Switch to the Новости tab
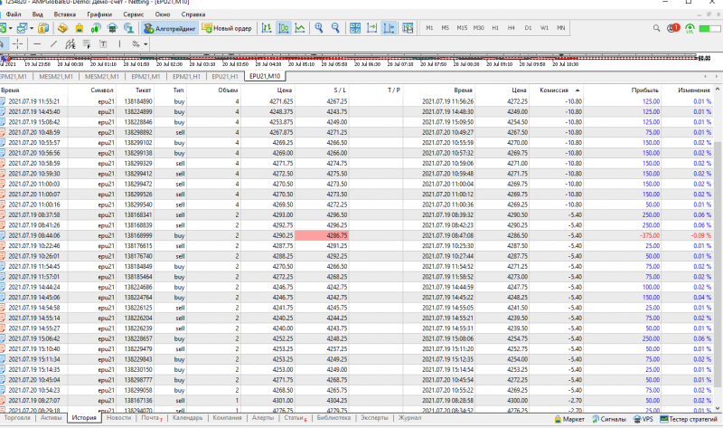The height and width of the screenshot is (428, 723). (118, 418)
